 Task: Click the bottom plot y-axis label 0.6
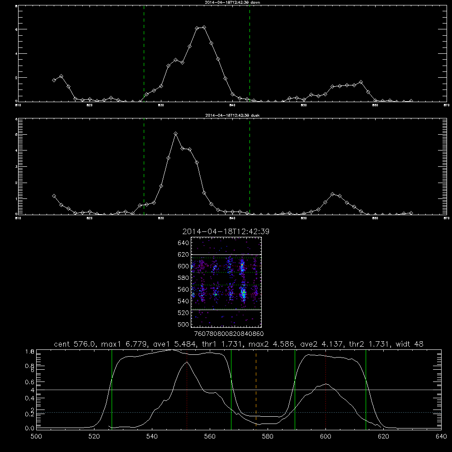30,382
